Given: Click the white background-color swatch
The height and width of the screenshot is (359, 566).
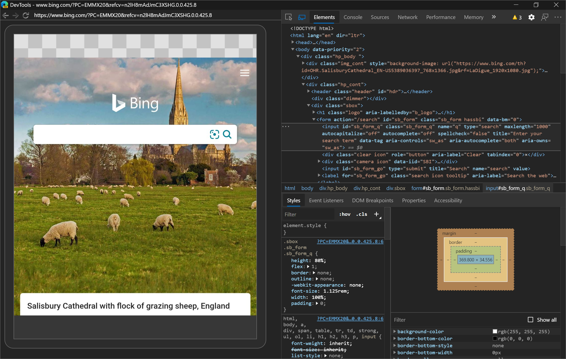Looking at the screenshot, I should click(495, 331).
